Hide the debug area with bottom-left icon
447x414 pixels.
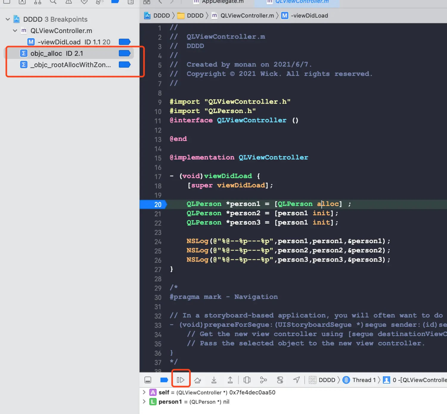click(148, 380)
